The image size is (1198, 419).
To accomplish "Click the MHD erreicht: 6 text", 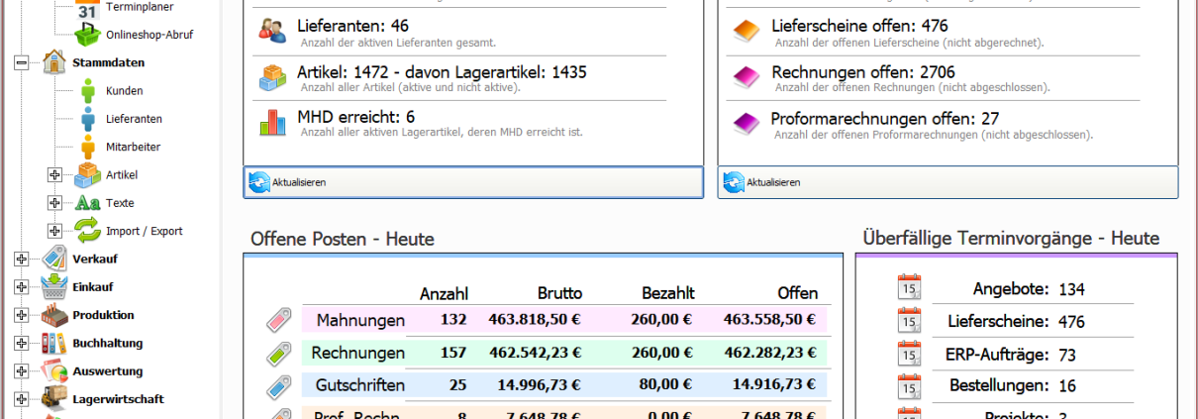I will [355, 116].
